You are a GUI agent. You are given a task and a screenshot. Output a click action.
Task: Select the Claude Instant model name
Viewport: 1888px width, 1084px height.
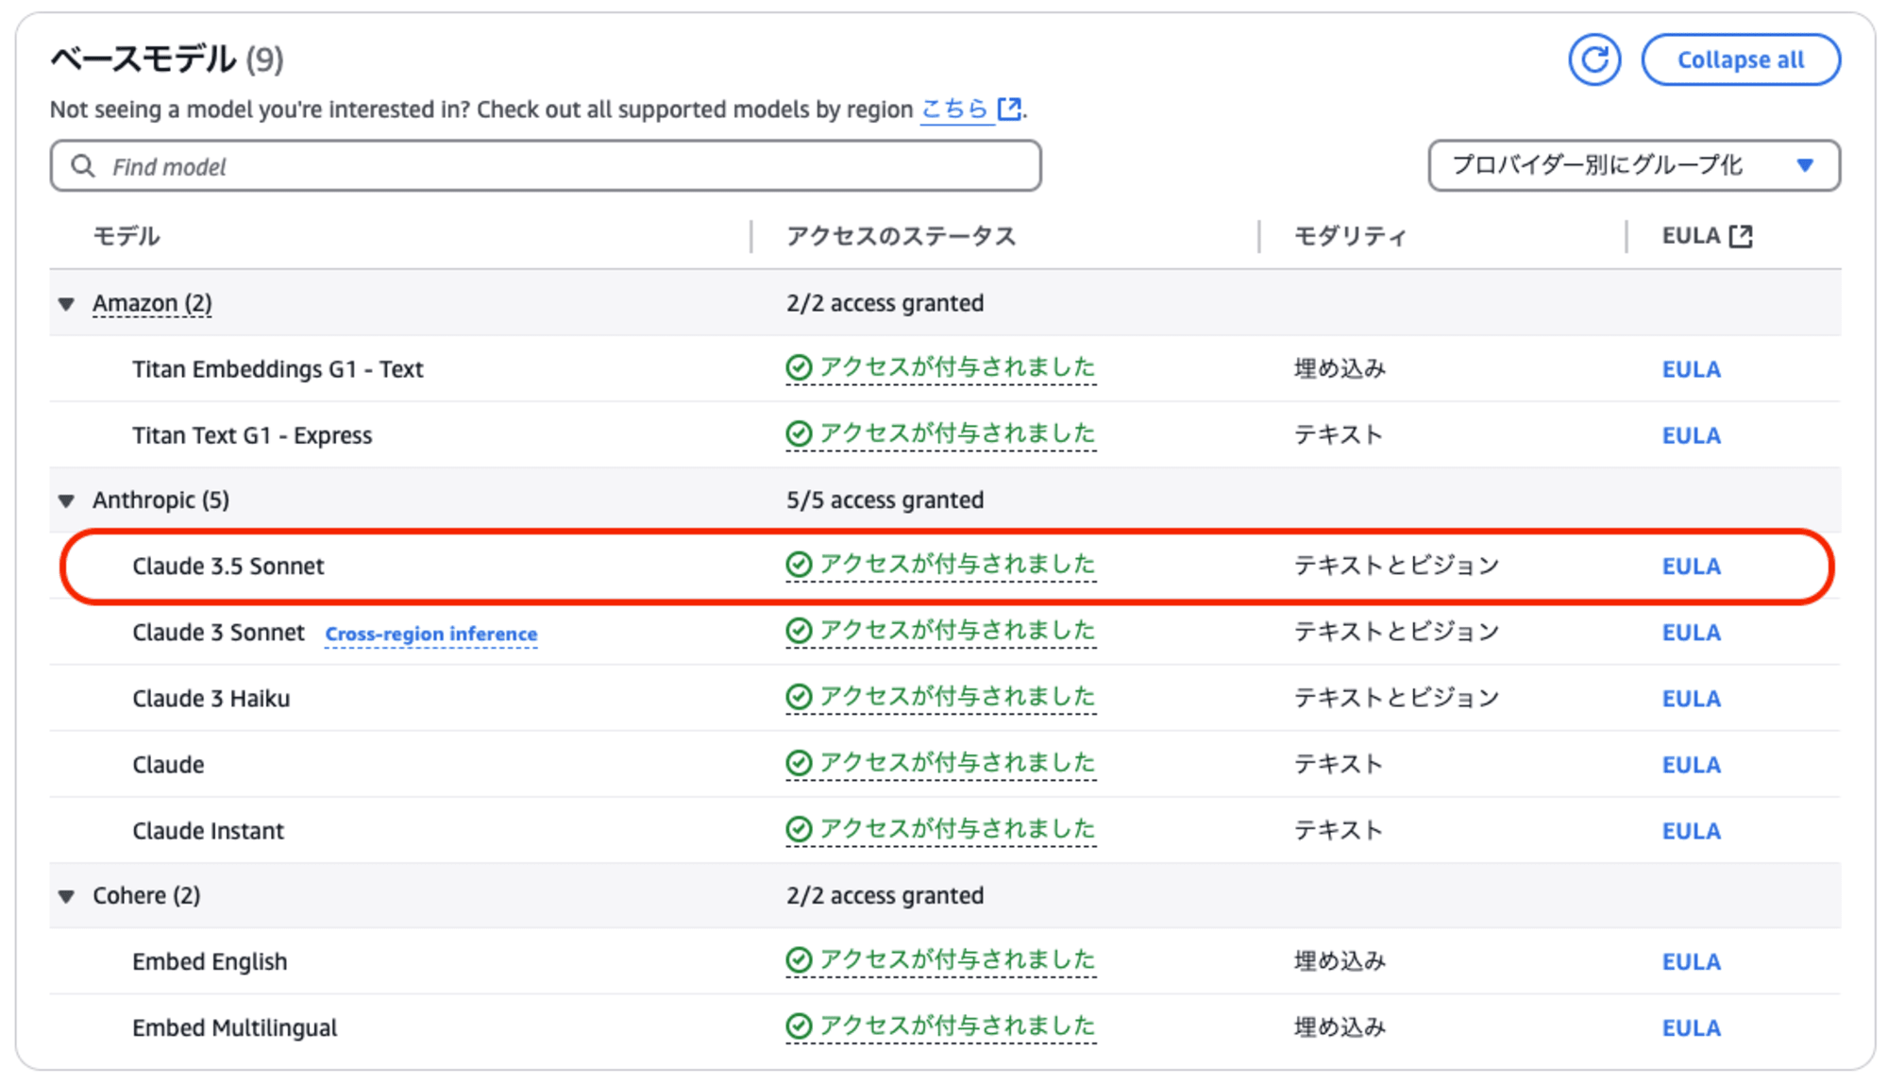pyautogui.click(x=208, y=831)
